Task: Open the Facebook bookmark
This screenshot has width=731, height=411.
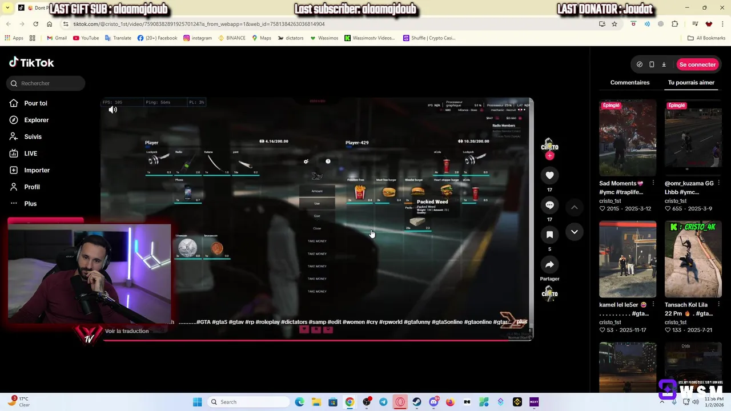Action: coord(157,38)
